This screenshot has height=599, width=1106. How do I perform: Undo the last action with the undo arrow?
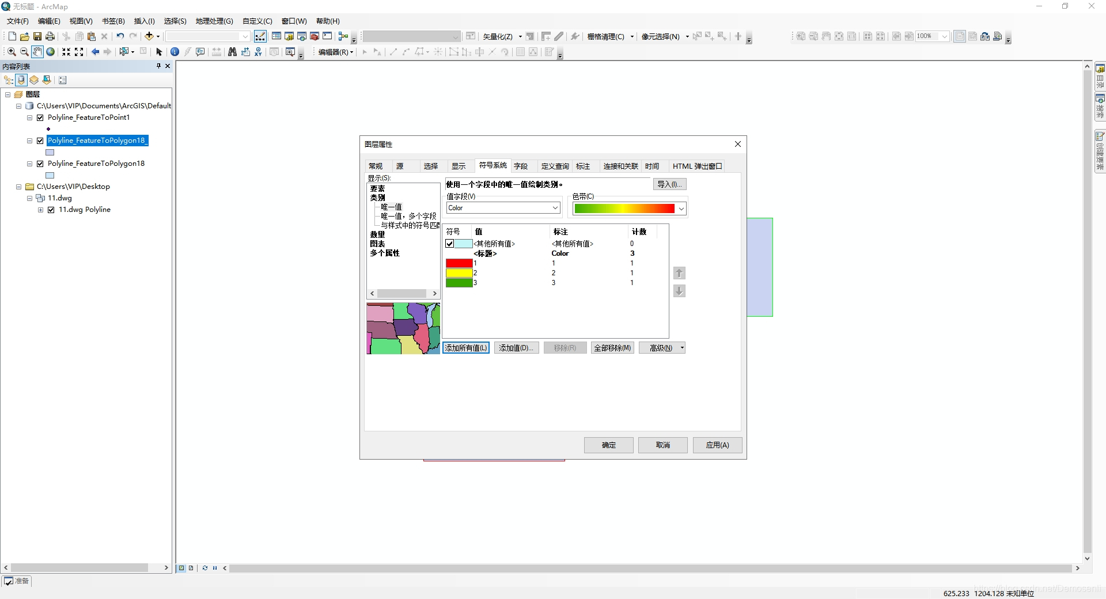[x=120, y=36]
